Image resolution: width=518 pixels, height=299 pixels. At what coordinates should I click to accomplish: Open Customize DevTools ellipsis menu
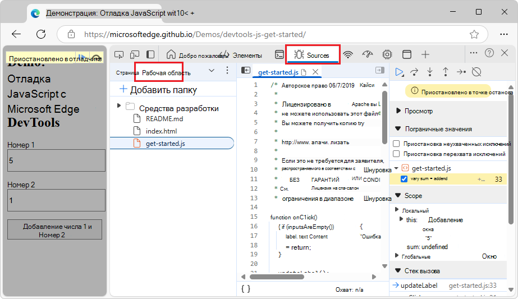[x=474, y=53]
